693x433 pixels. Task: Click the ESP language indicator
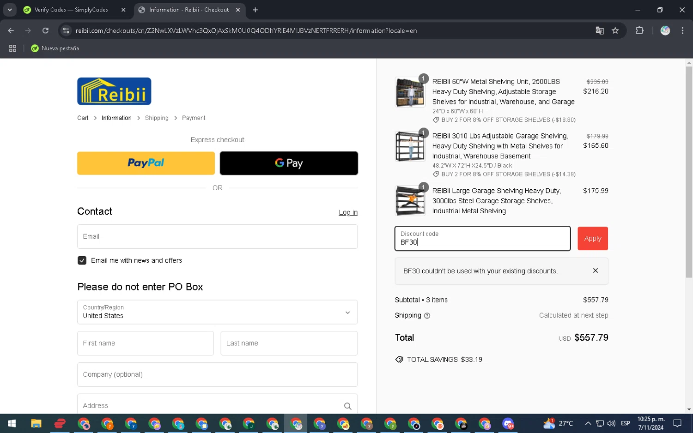[626, 423]
